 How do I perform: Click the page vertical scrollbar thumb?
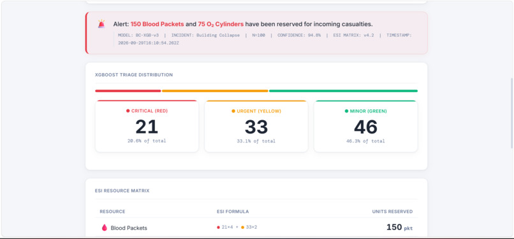pos(512,113)
